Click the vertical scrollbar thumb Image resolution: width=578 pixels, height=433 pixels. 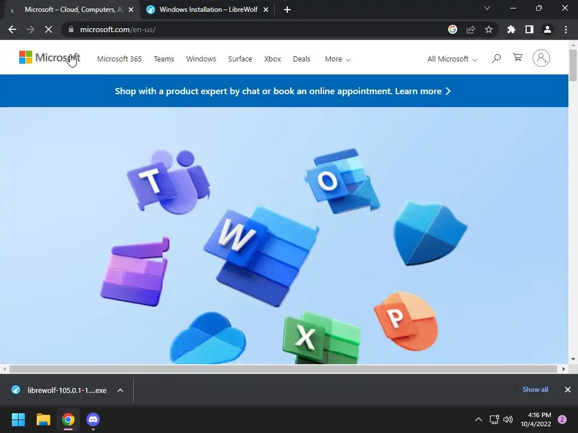click(x=573, y=65)
